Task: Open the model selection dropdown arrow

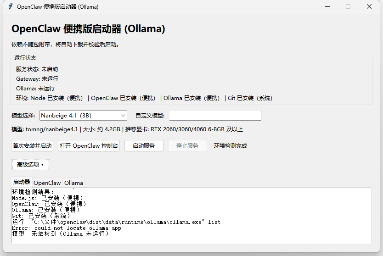Action: (x=123, y=116)
